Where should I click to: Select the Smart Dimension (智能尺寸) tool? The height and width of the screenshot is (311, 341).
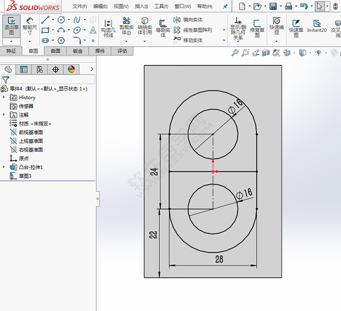coord(30,26)
